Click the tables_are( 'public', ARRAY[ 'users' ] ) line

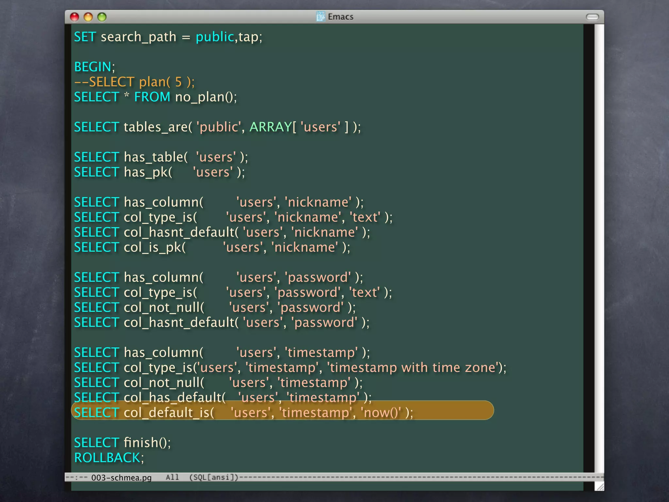217,127
